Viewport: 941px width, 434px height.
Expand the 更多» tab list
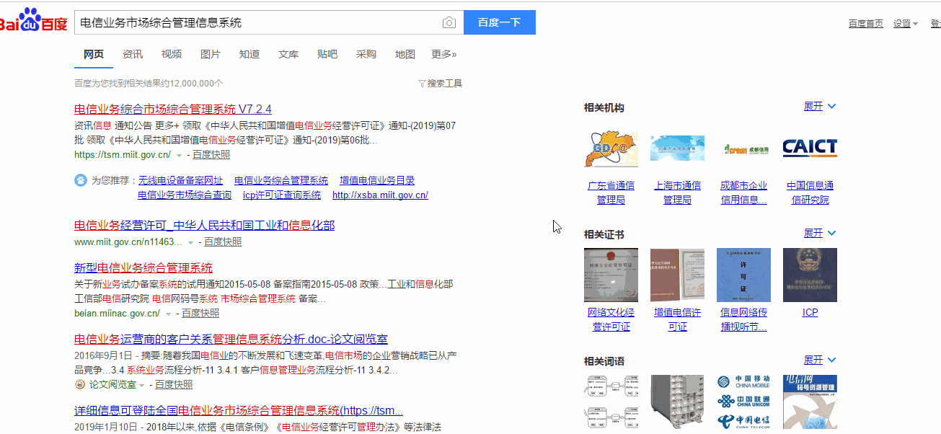pyautogui.click(x=443, y=54)
